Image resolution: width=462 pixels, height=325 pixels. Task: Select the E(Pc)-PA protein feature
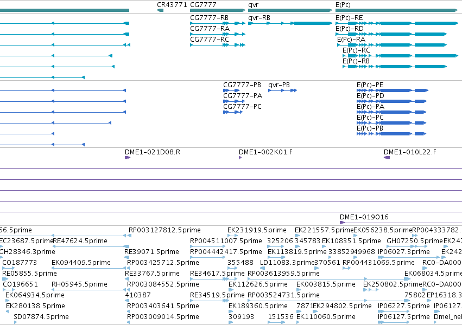click(x=391, y=112)
